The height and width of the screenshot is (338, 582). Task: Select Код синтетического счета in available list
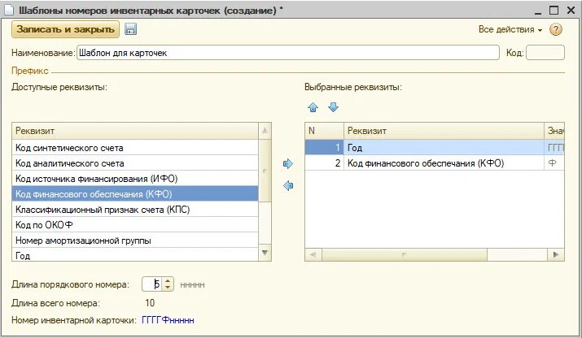135,148
